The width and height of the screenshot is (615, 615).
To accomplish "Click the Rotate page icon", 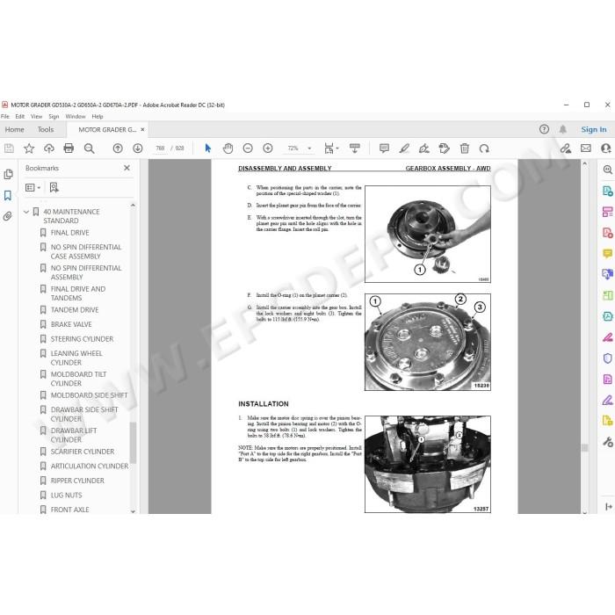I will [x=484, y=148].
